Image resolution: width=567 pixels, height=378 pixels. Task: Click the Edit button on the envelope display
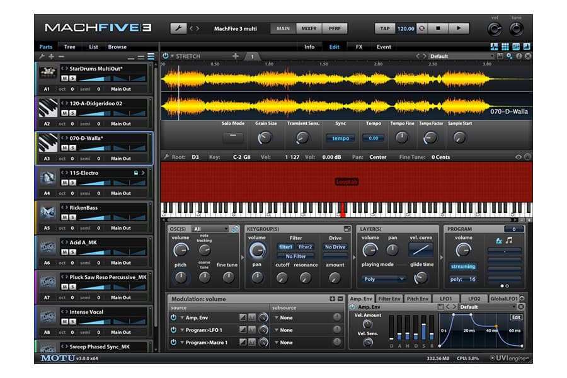517,317
